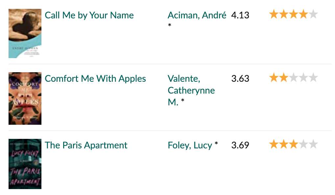This screenshot has width=335, height=195.
Task: Give Comfort Me With Apples three stars
Action: point(294,78)
